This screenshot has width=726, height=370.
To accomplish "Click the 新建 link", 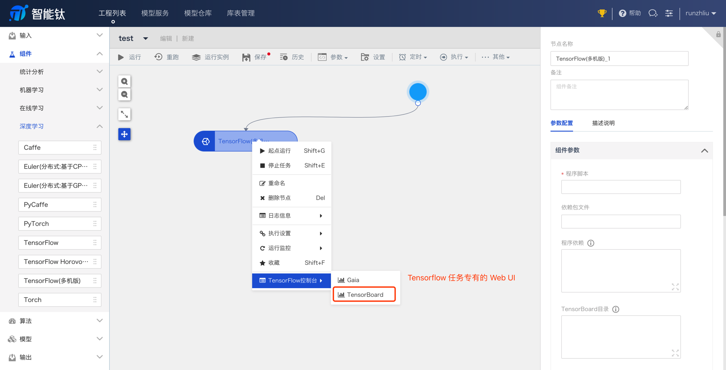I will click(188, 39).
